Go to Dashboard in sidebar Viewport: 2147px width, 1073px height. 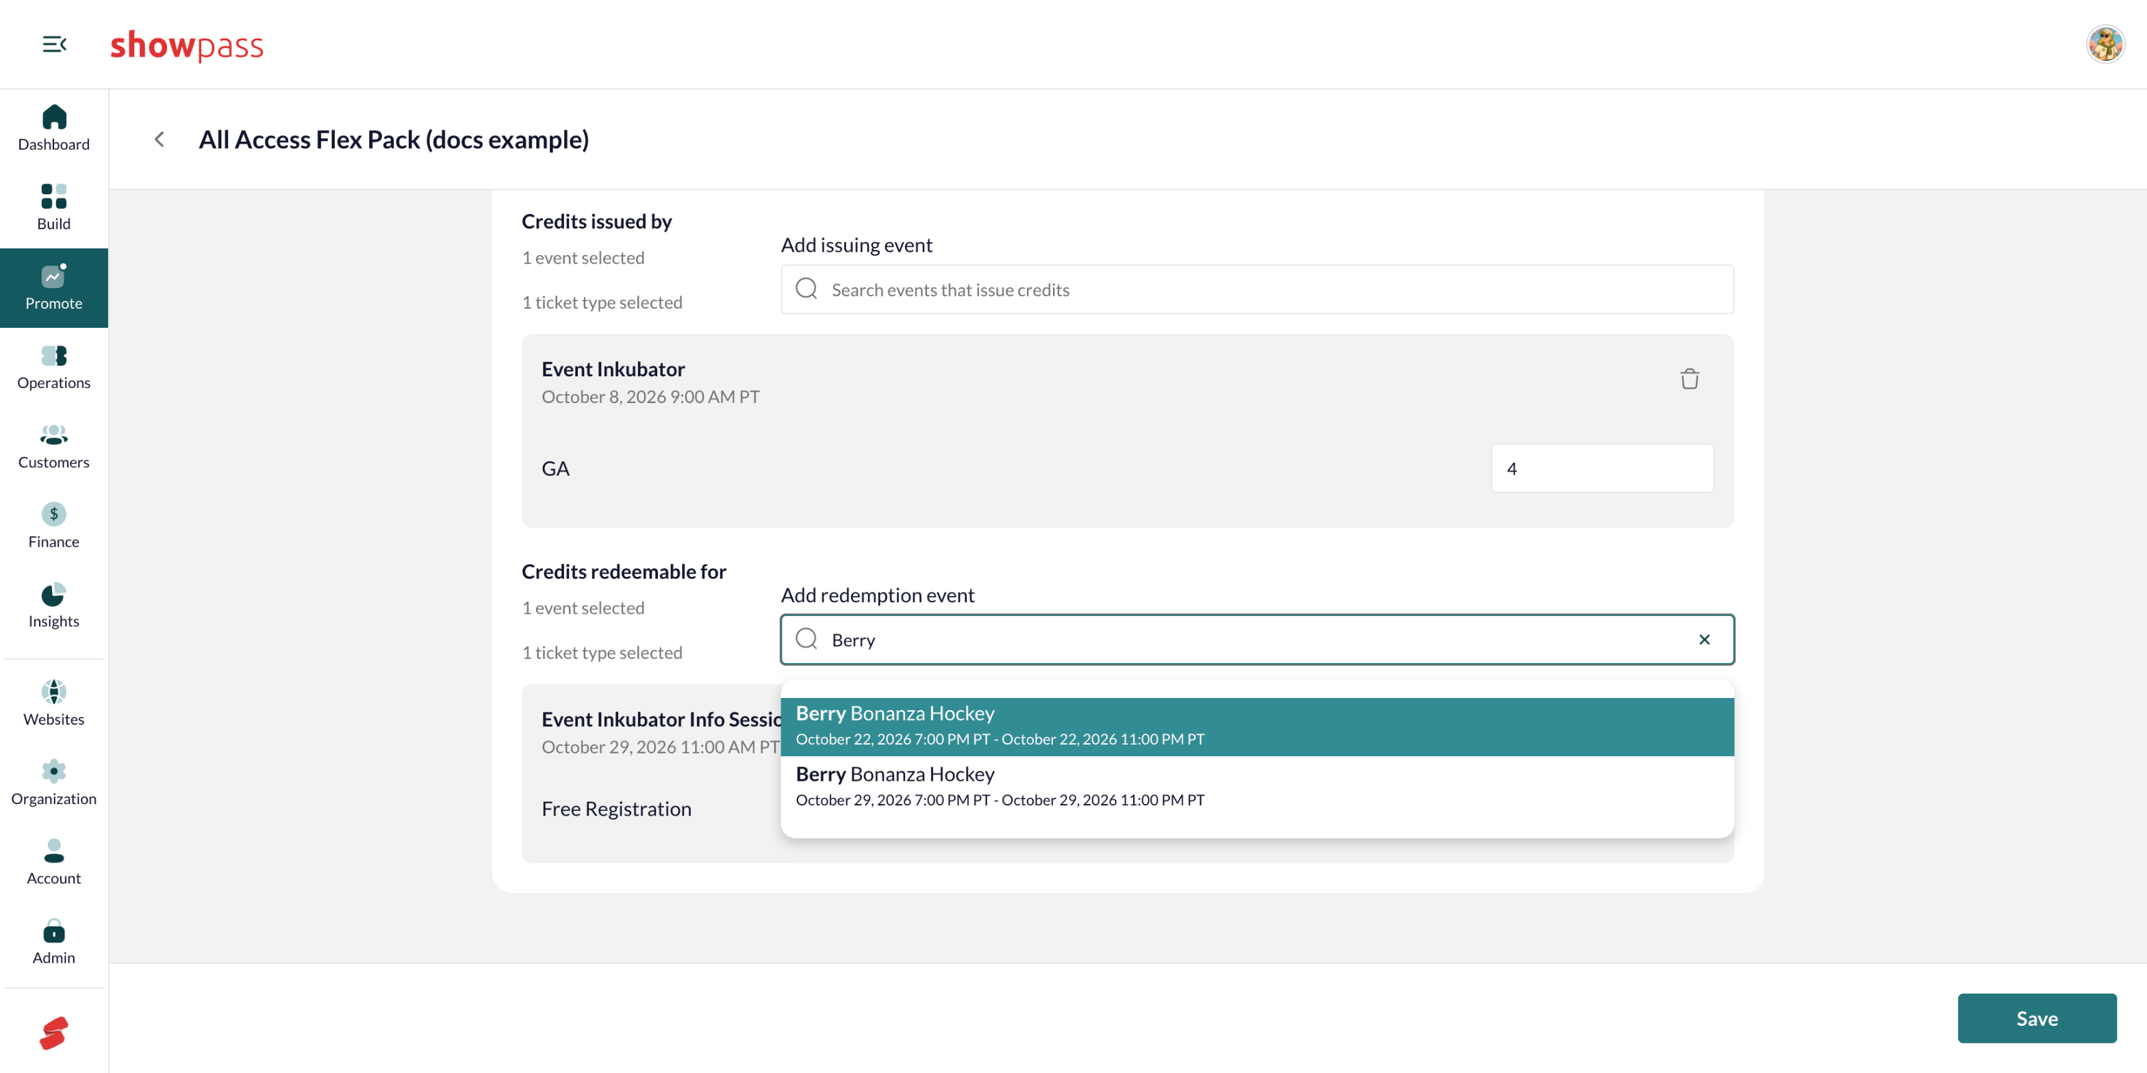[x=54, y=127]
